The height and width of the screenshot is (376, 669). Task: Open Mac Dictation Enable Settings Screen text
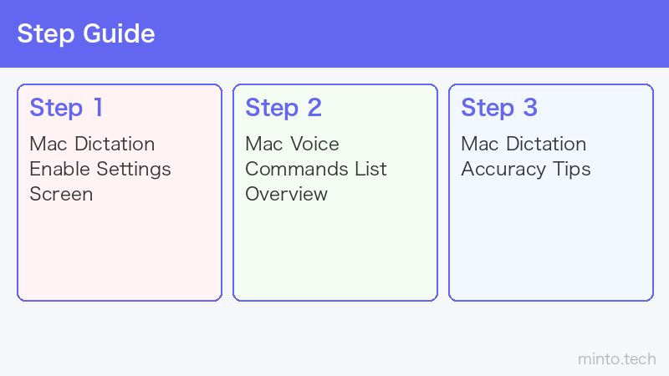[x=100, y=169]
